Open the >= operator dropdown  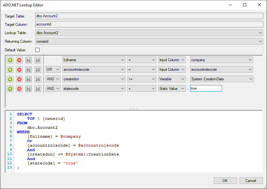pyautogui.click(x=142, y=79)
